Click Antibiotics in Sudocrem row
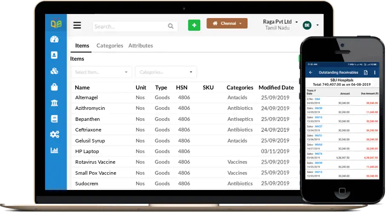Image resolution: width=387 pixels, height=212 pixels. [x=240, y=184]
